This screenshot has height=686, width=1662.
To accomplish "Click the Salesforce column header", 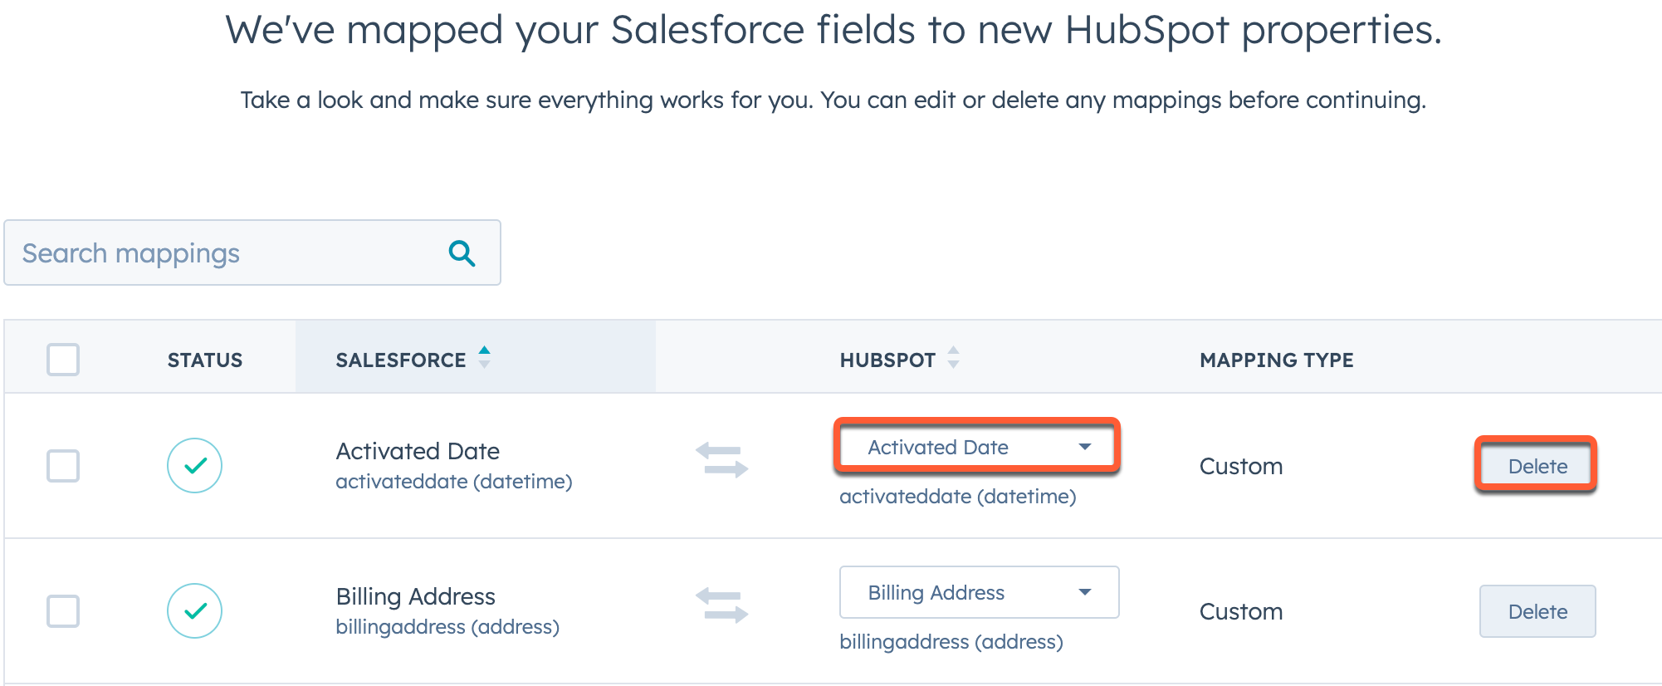I will coord(401,360).
